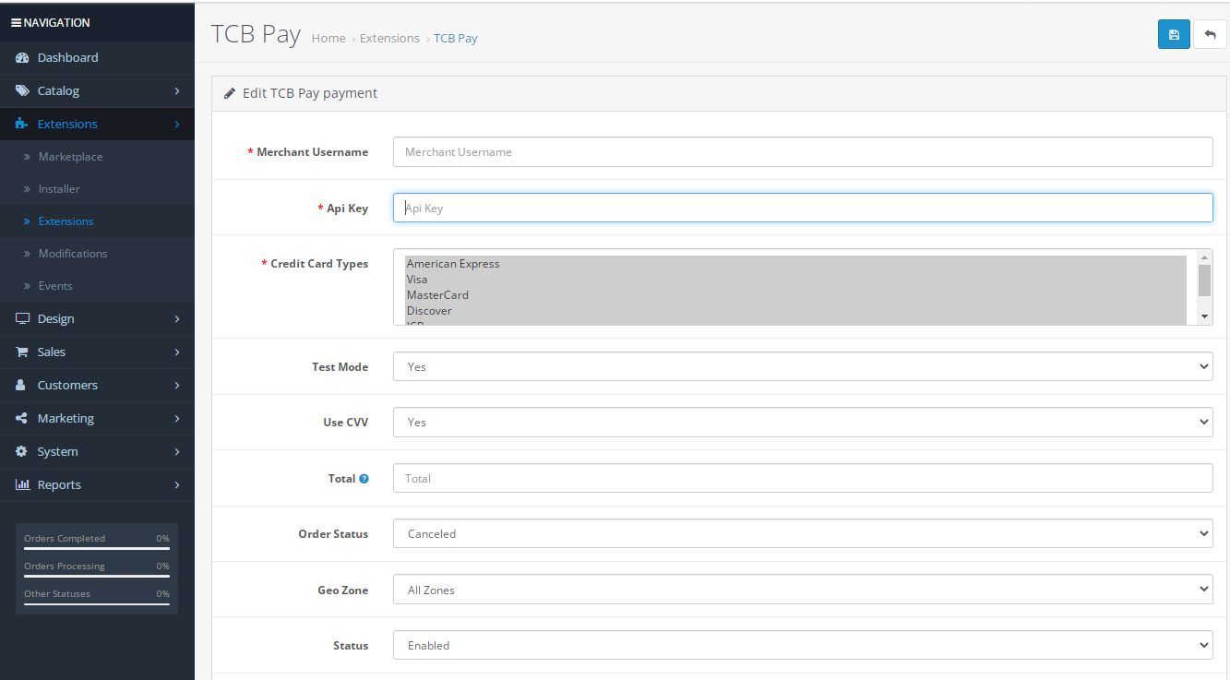Click Extensions breadcrumb link
Viewport: 1230px width, 680px height.
click(x=389, y=38)
